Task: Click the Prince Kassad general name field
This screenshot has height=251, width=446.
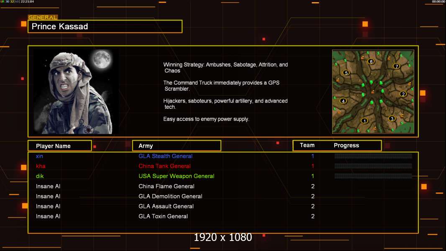Action: [x=105, y=26]
